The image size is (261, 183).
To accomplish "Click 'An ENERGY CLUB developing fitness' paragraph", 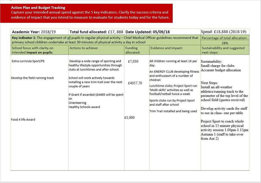I will click(x=174, y=76).
